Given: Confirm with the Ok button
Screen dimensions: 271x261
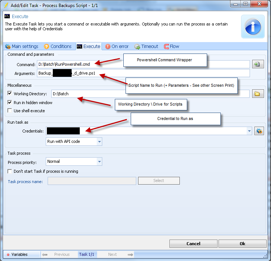Looking at the screenshot, I should coord(242,244).
